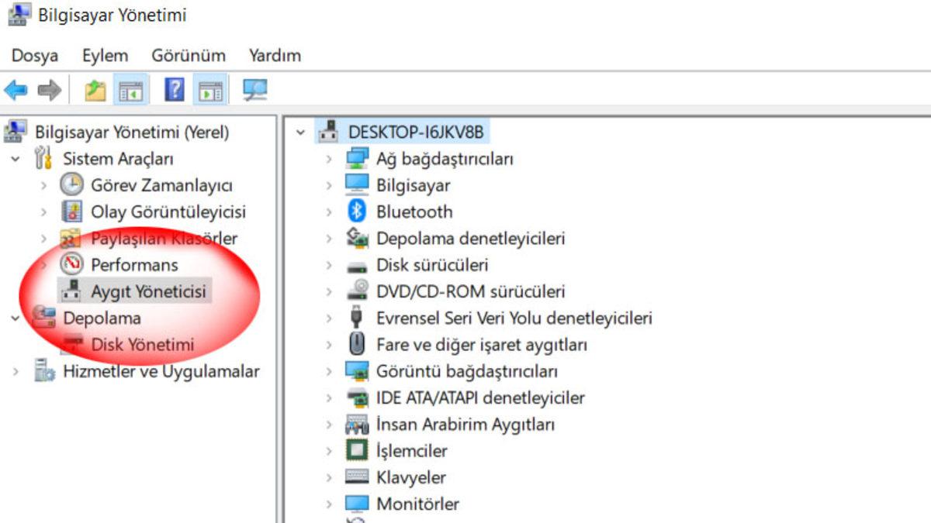Click the forward navigation arrow
931x523 pixels.
48,88
